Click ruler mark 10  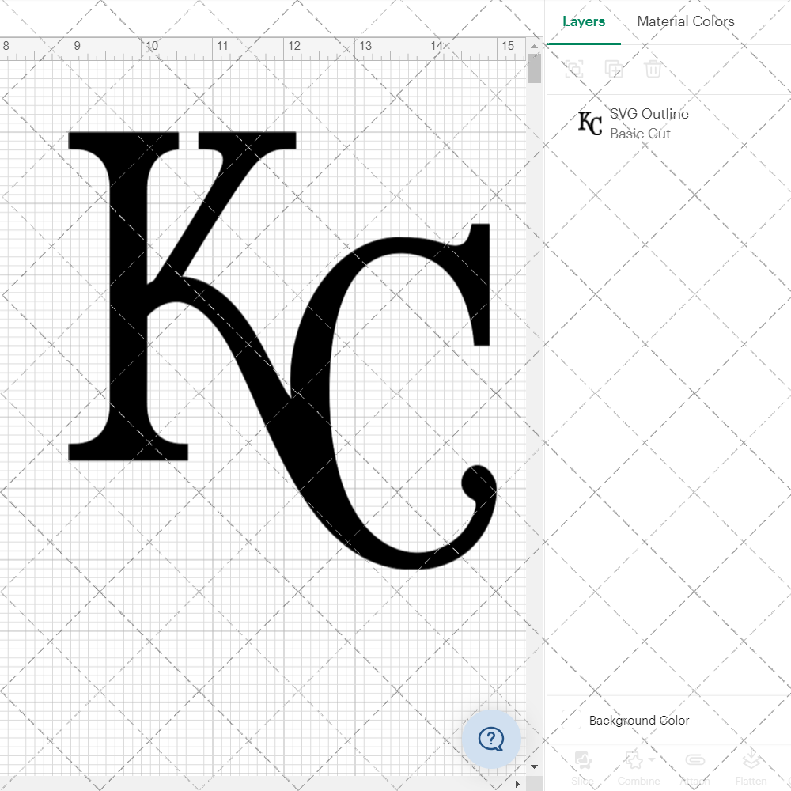(x=152, y=46)
